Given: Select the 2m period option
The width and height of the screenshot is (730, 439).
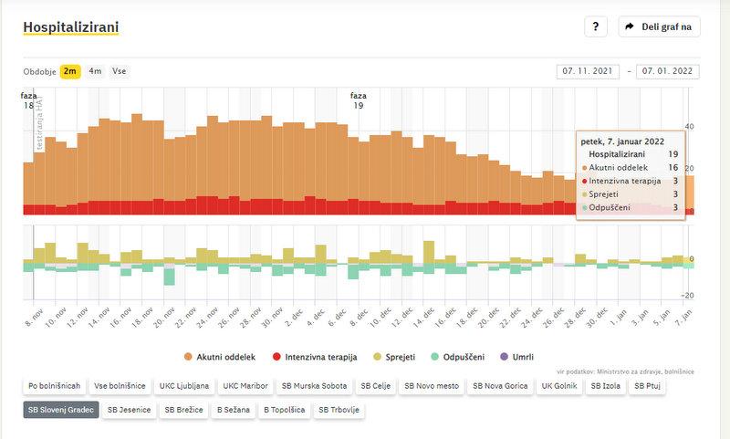Looking at the screenshot, I should click(x=70, y=71).
